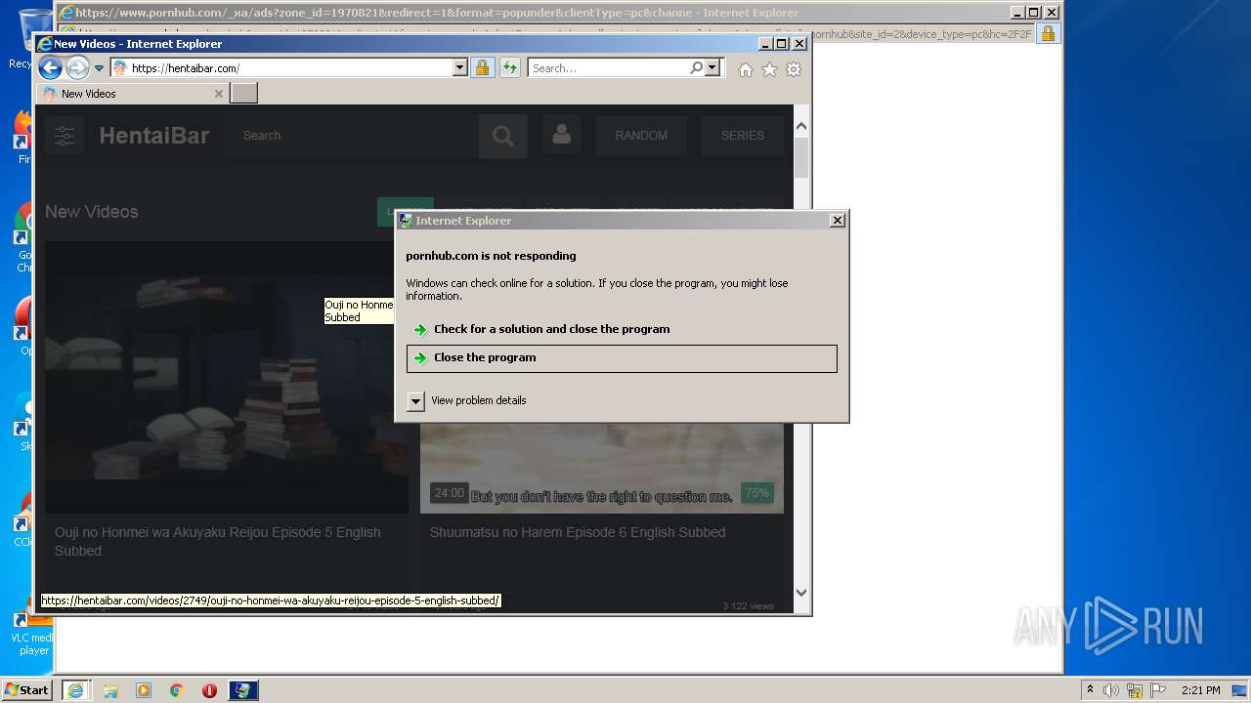Click the tray volume speaker icon

1111,690
